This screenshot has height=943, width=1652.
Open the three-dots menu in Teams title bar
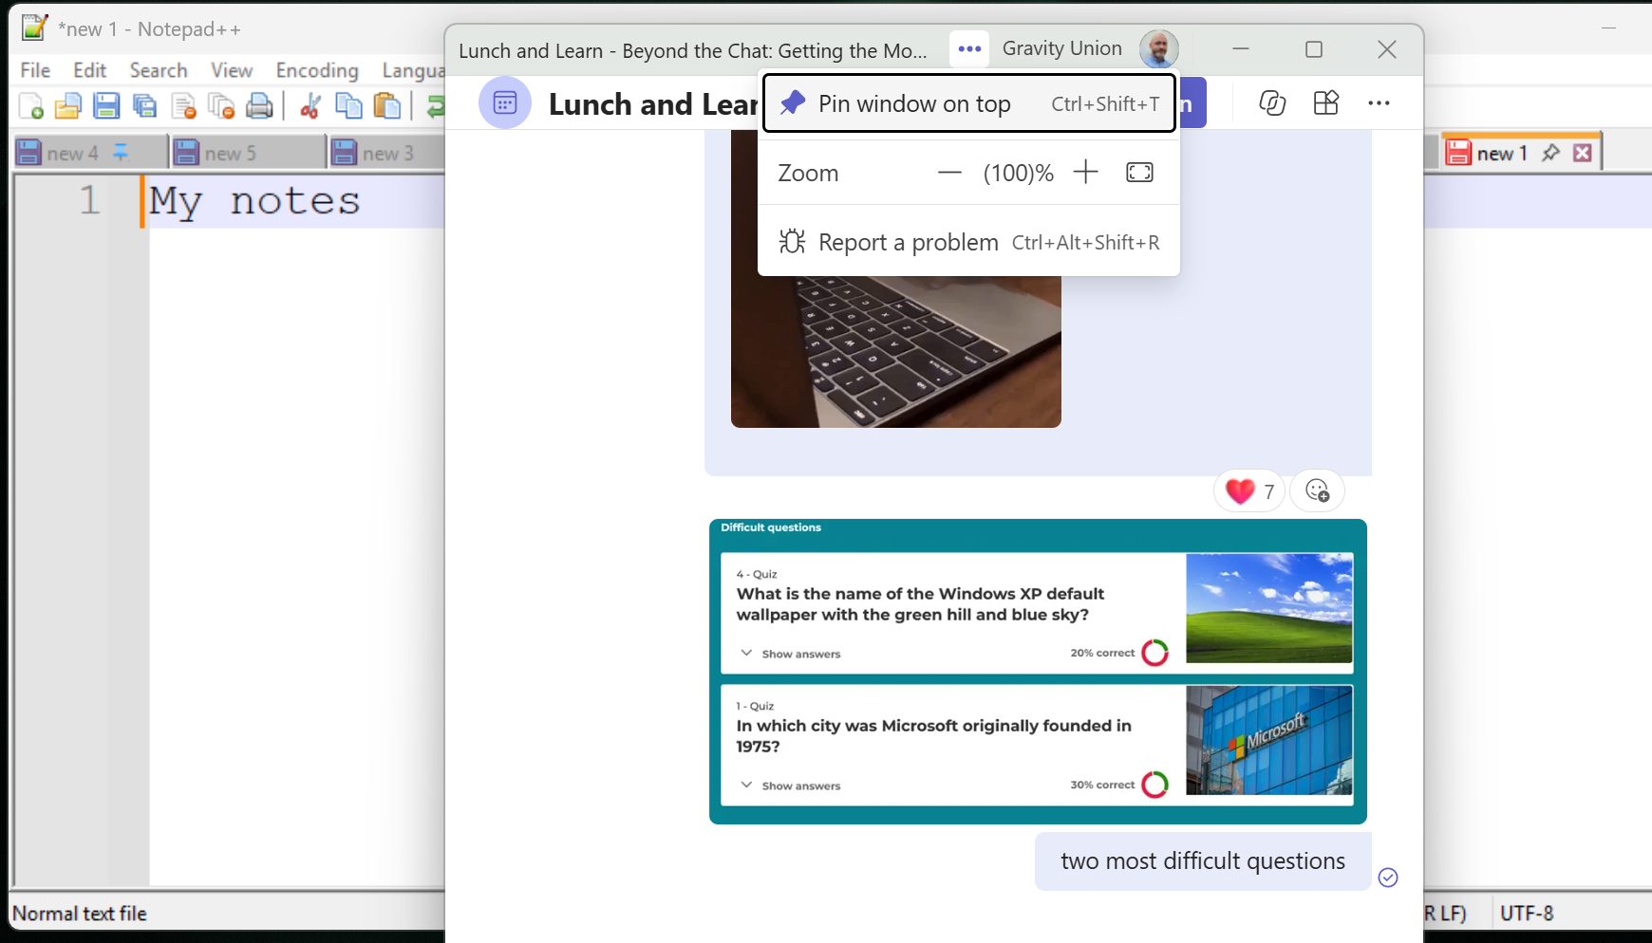click(969, 49)
